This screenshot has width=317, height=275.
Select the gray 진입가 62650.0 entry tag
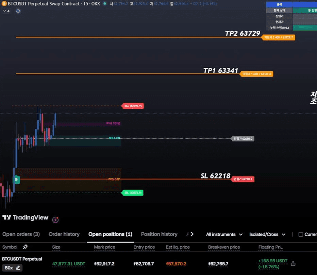pos(243,139)
